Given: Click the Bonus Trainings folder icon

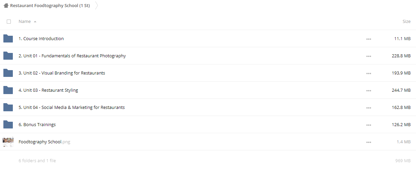Looking at the screenshot, I should pyautogui.click(x=8, y=124).
